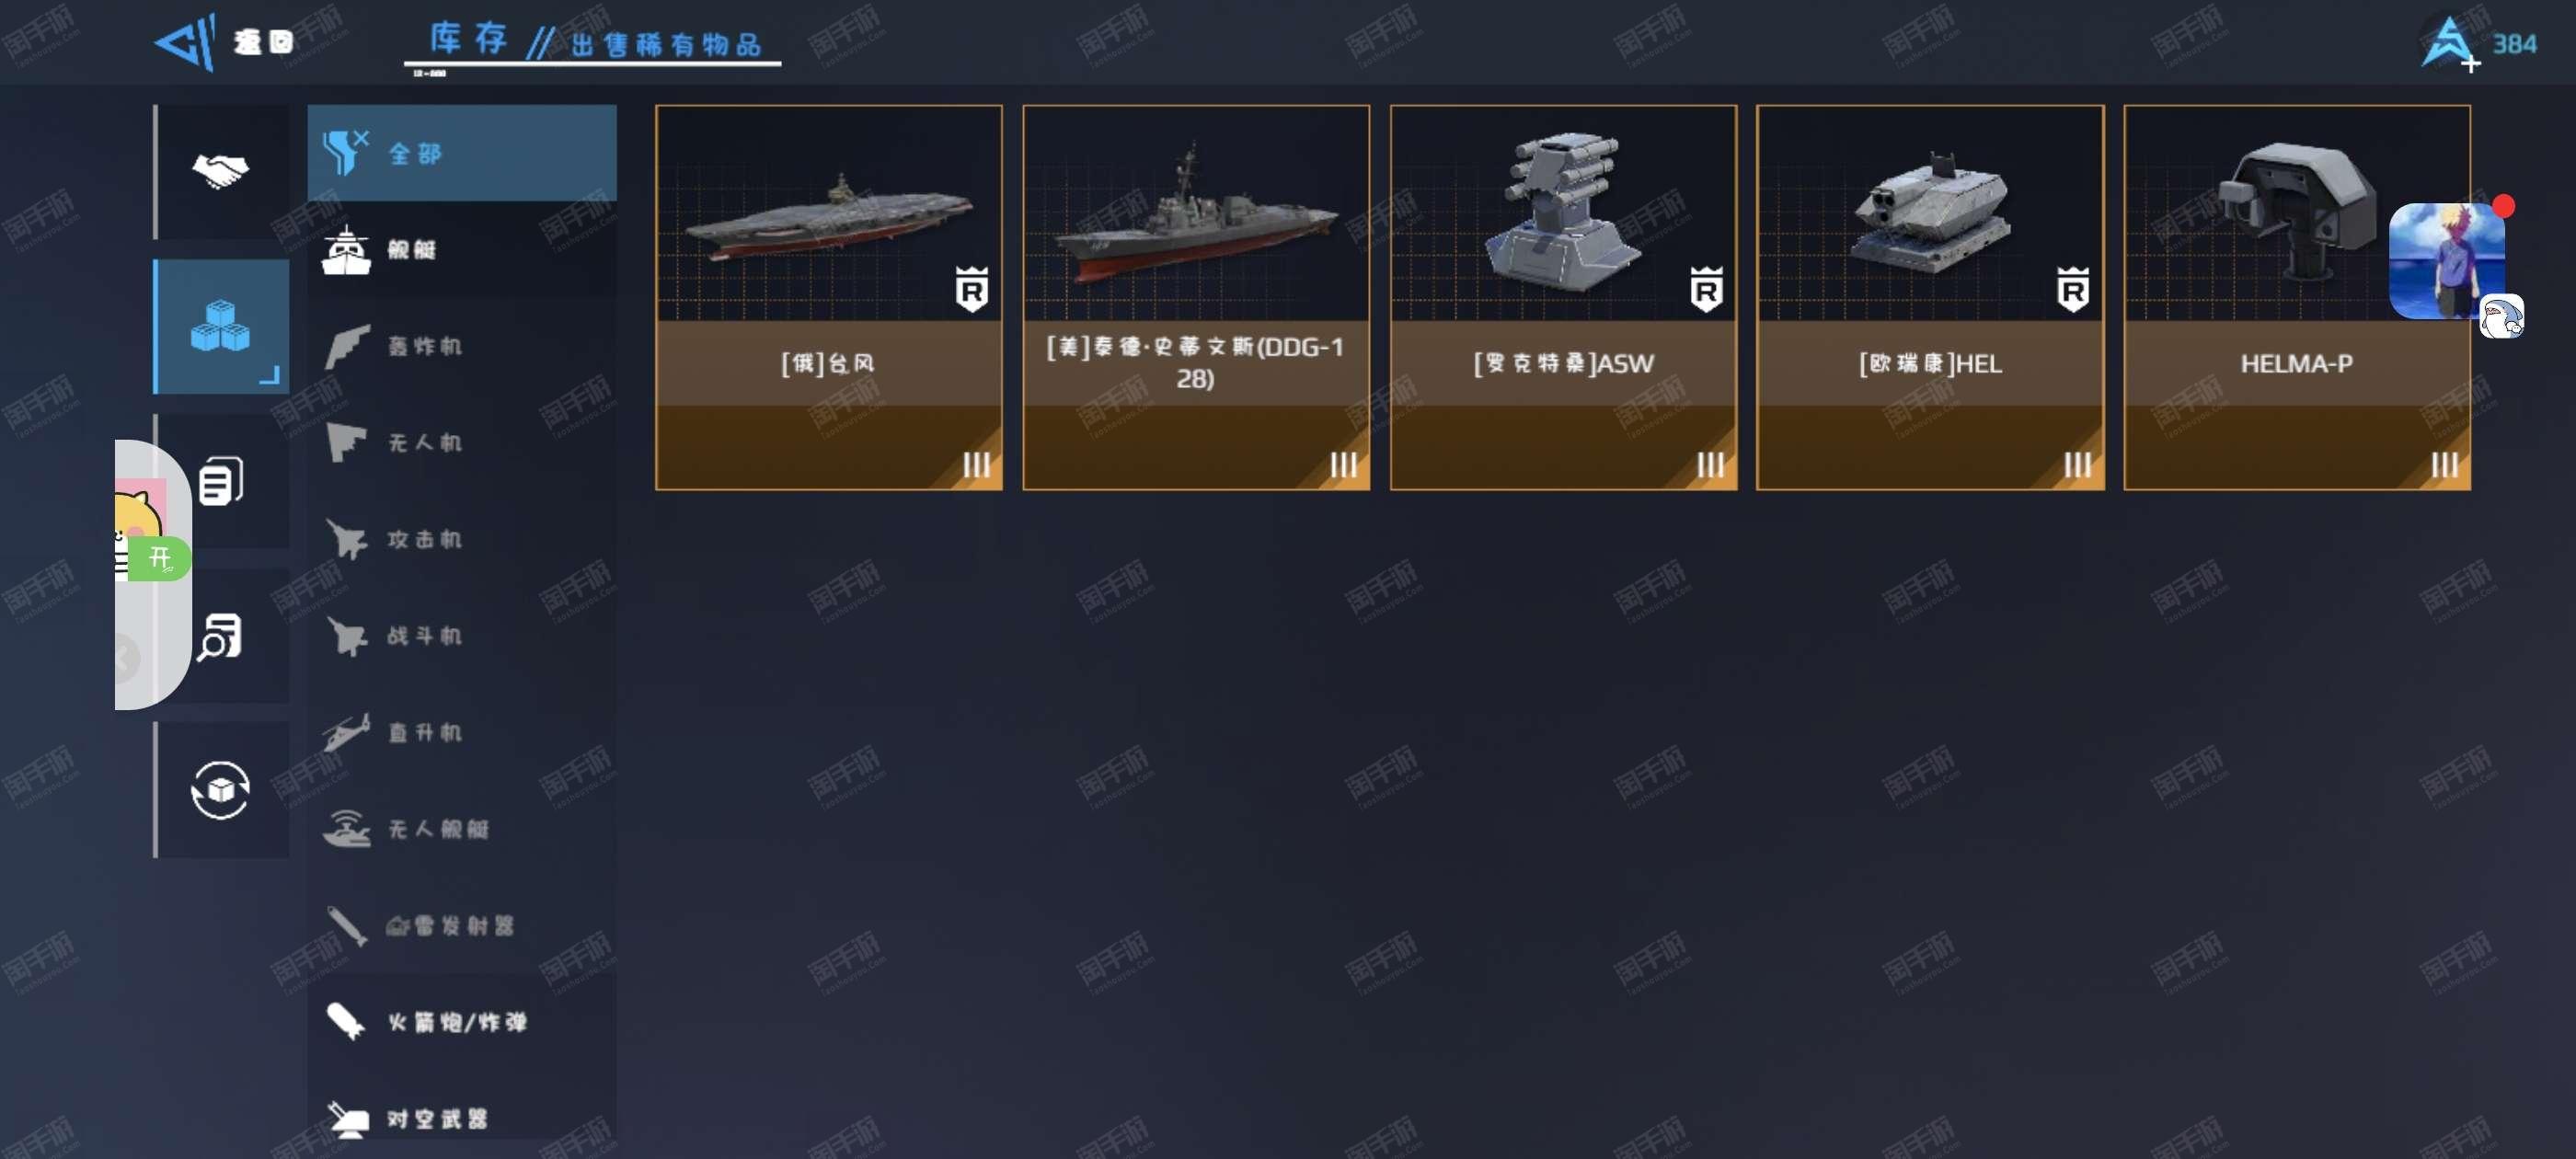
Task: Select the 全部 filter category
Action: point(462,153)
